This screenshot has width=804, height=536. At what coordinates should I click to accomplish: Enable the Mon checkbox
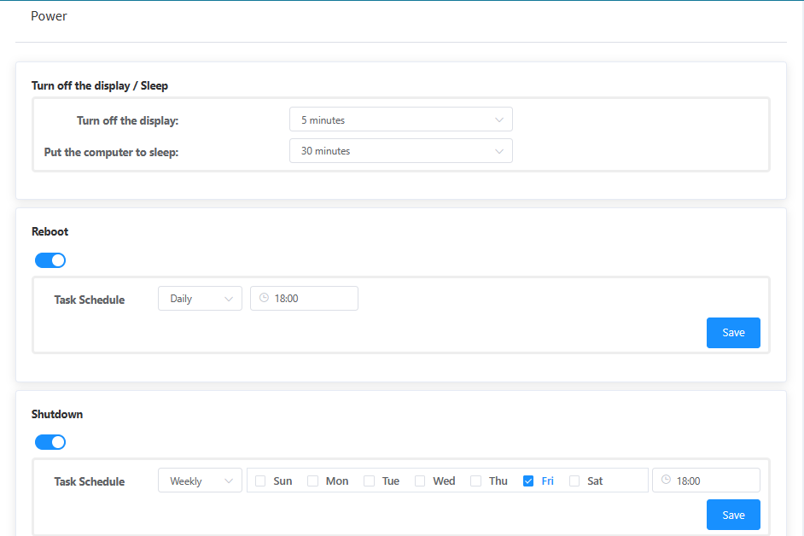(313, 481)
